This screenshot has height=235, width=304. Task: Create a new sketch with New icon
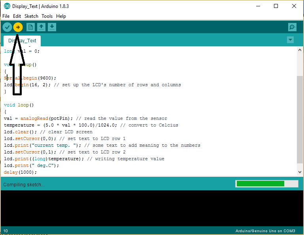(30, 27)
